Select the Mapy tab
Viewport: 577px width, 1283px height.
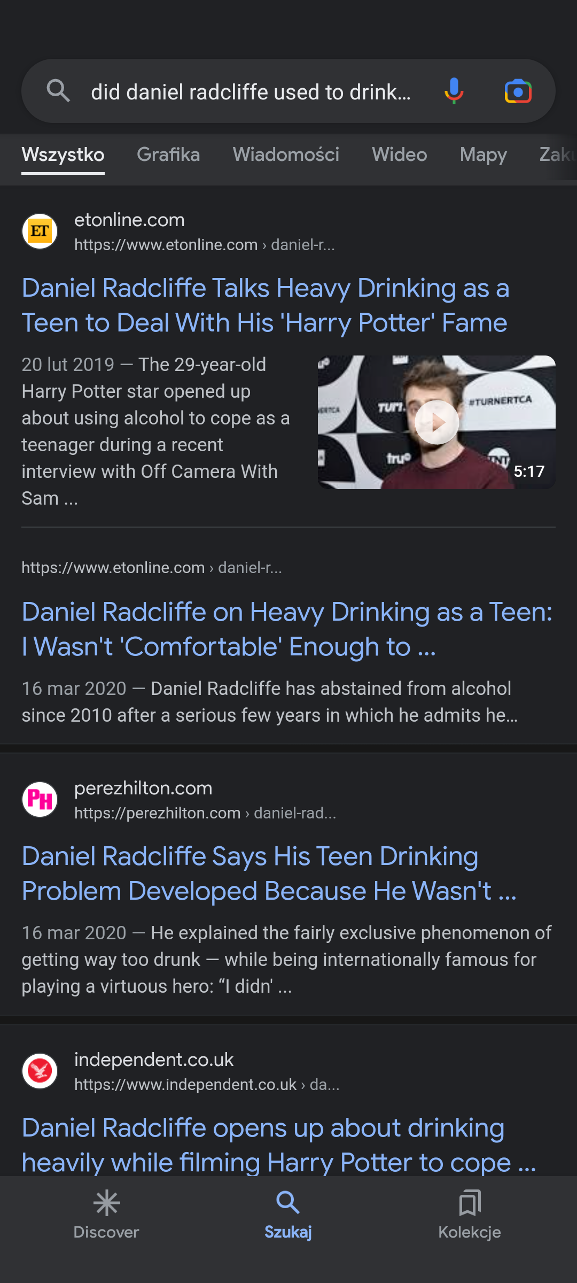[x=483, y=154]
